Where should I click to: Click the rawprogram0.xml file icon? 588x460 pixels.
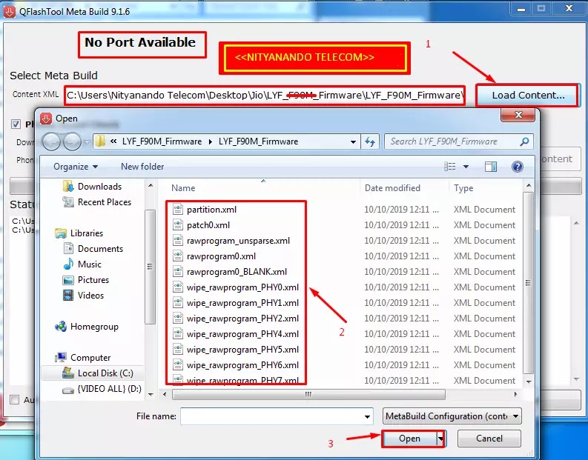(177, 256)
